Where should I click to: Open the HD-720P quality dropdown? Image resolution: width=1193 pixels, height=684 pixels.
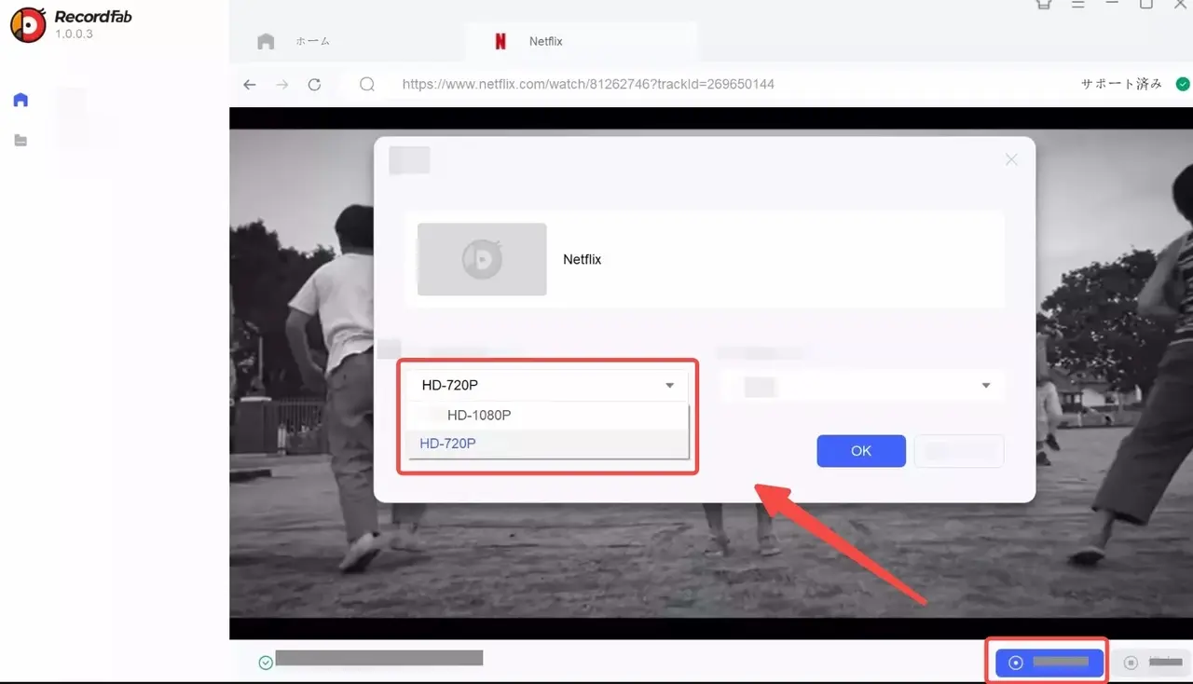pyautogui.click(x=547, y=385)
